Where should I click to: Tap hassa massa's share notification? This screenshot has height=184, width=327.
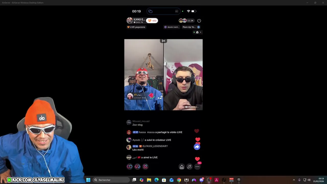pyautogui.click(x=155, y=132)
